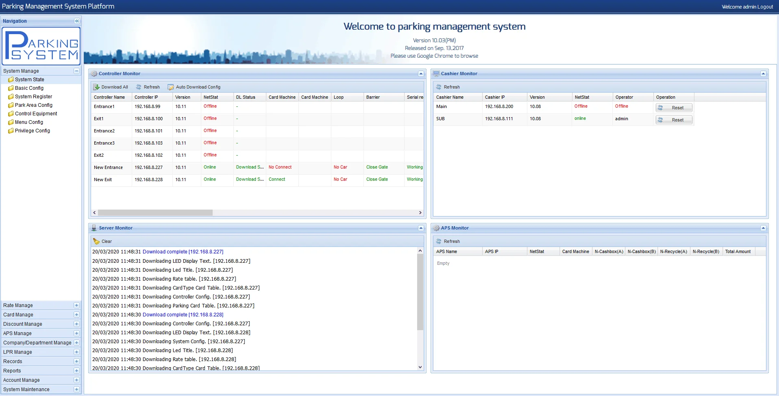This screenshot has height=396, width=779.
Task: Click Logout link in header
Action: pyautogui.click(x=765, y=6)
